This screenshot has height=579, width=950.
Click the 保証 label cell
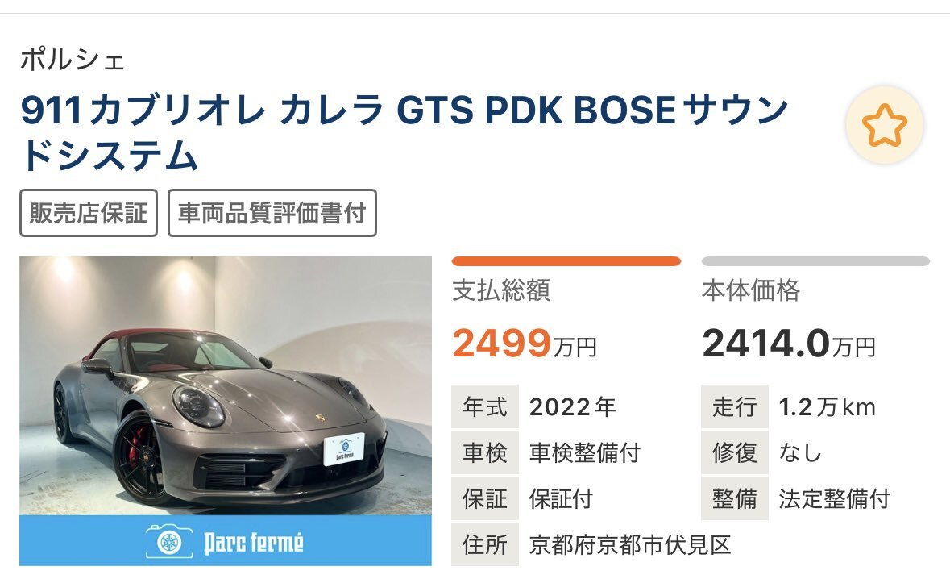485,499
